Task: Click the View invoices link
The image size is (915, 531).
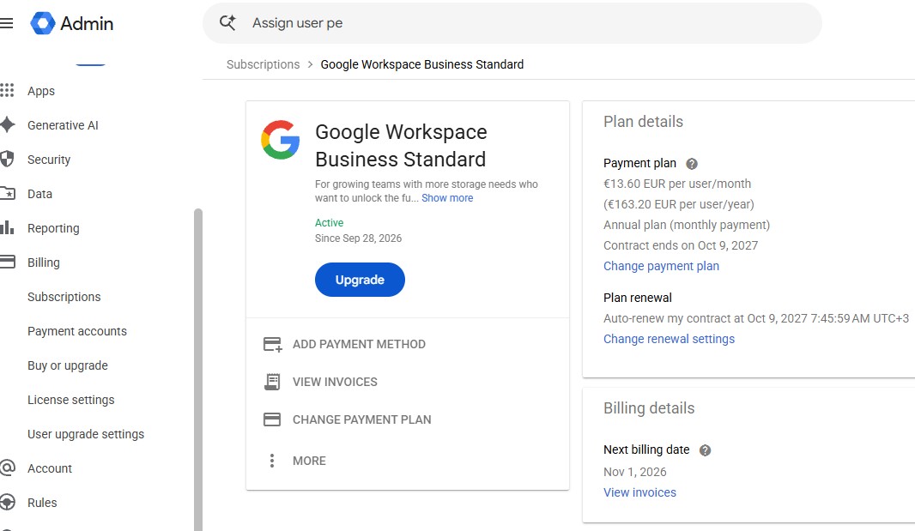Action: pyautogui.click(x=639, y=492)
